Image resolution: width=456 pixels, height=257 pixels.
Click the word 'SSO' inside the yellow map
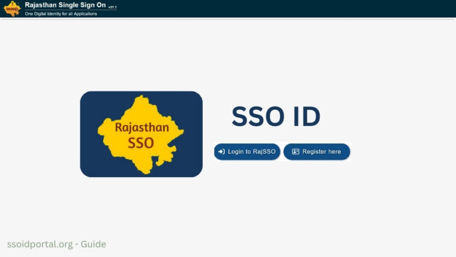(141, 143)
